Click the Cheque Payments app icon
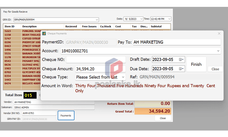Image resolution: width=228 pixels, height=137 pixels. coord(44,33)
